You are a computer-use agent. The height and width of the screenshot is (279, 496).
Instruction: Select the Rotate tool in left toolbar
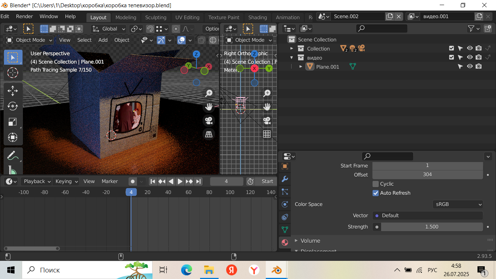click(13, 106)
